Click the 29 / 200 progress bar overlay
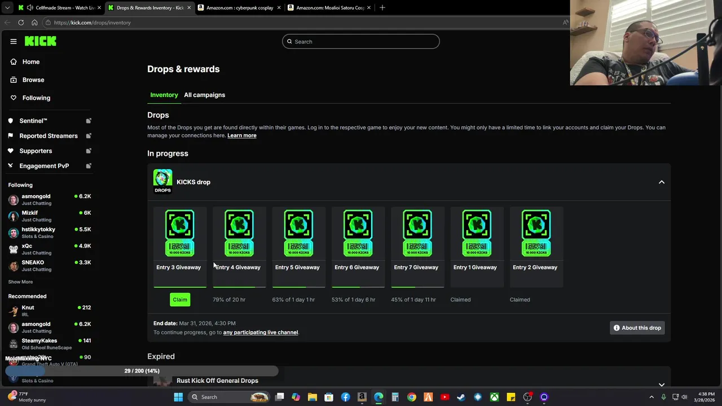The width and height of the screenshot is (722, 406). point(142,370)
